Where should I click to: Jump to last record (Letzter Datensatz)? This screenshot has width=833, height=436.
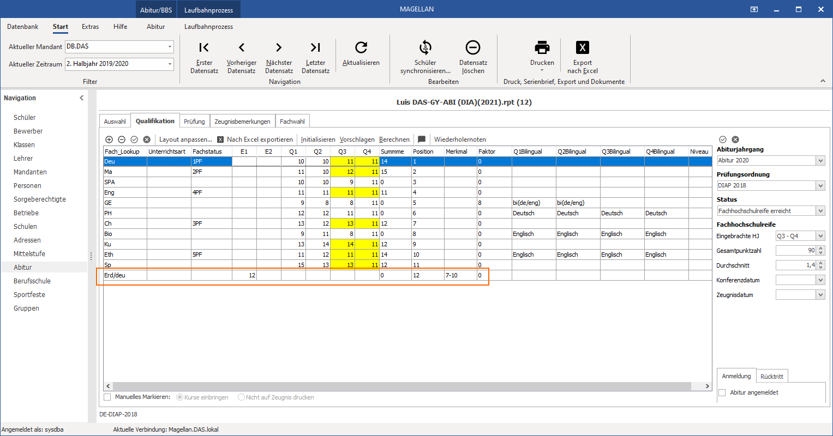click(x=316, y=57)
